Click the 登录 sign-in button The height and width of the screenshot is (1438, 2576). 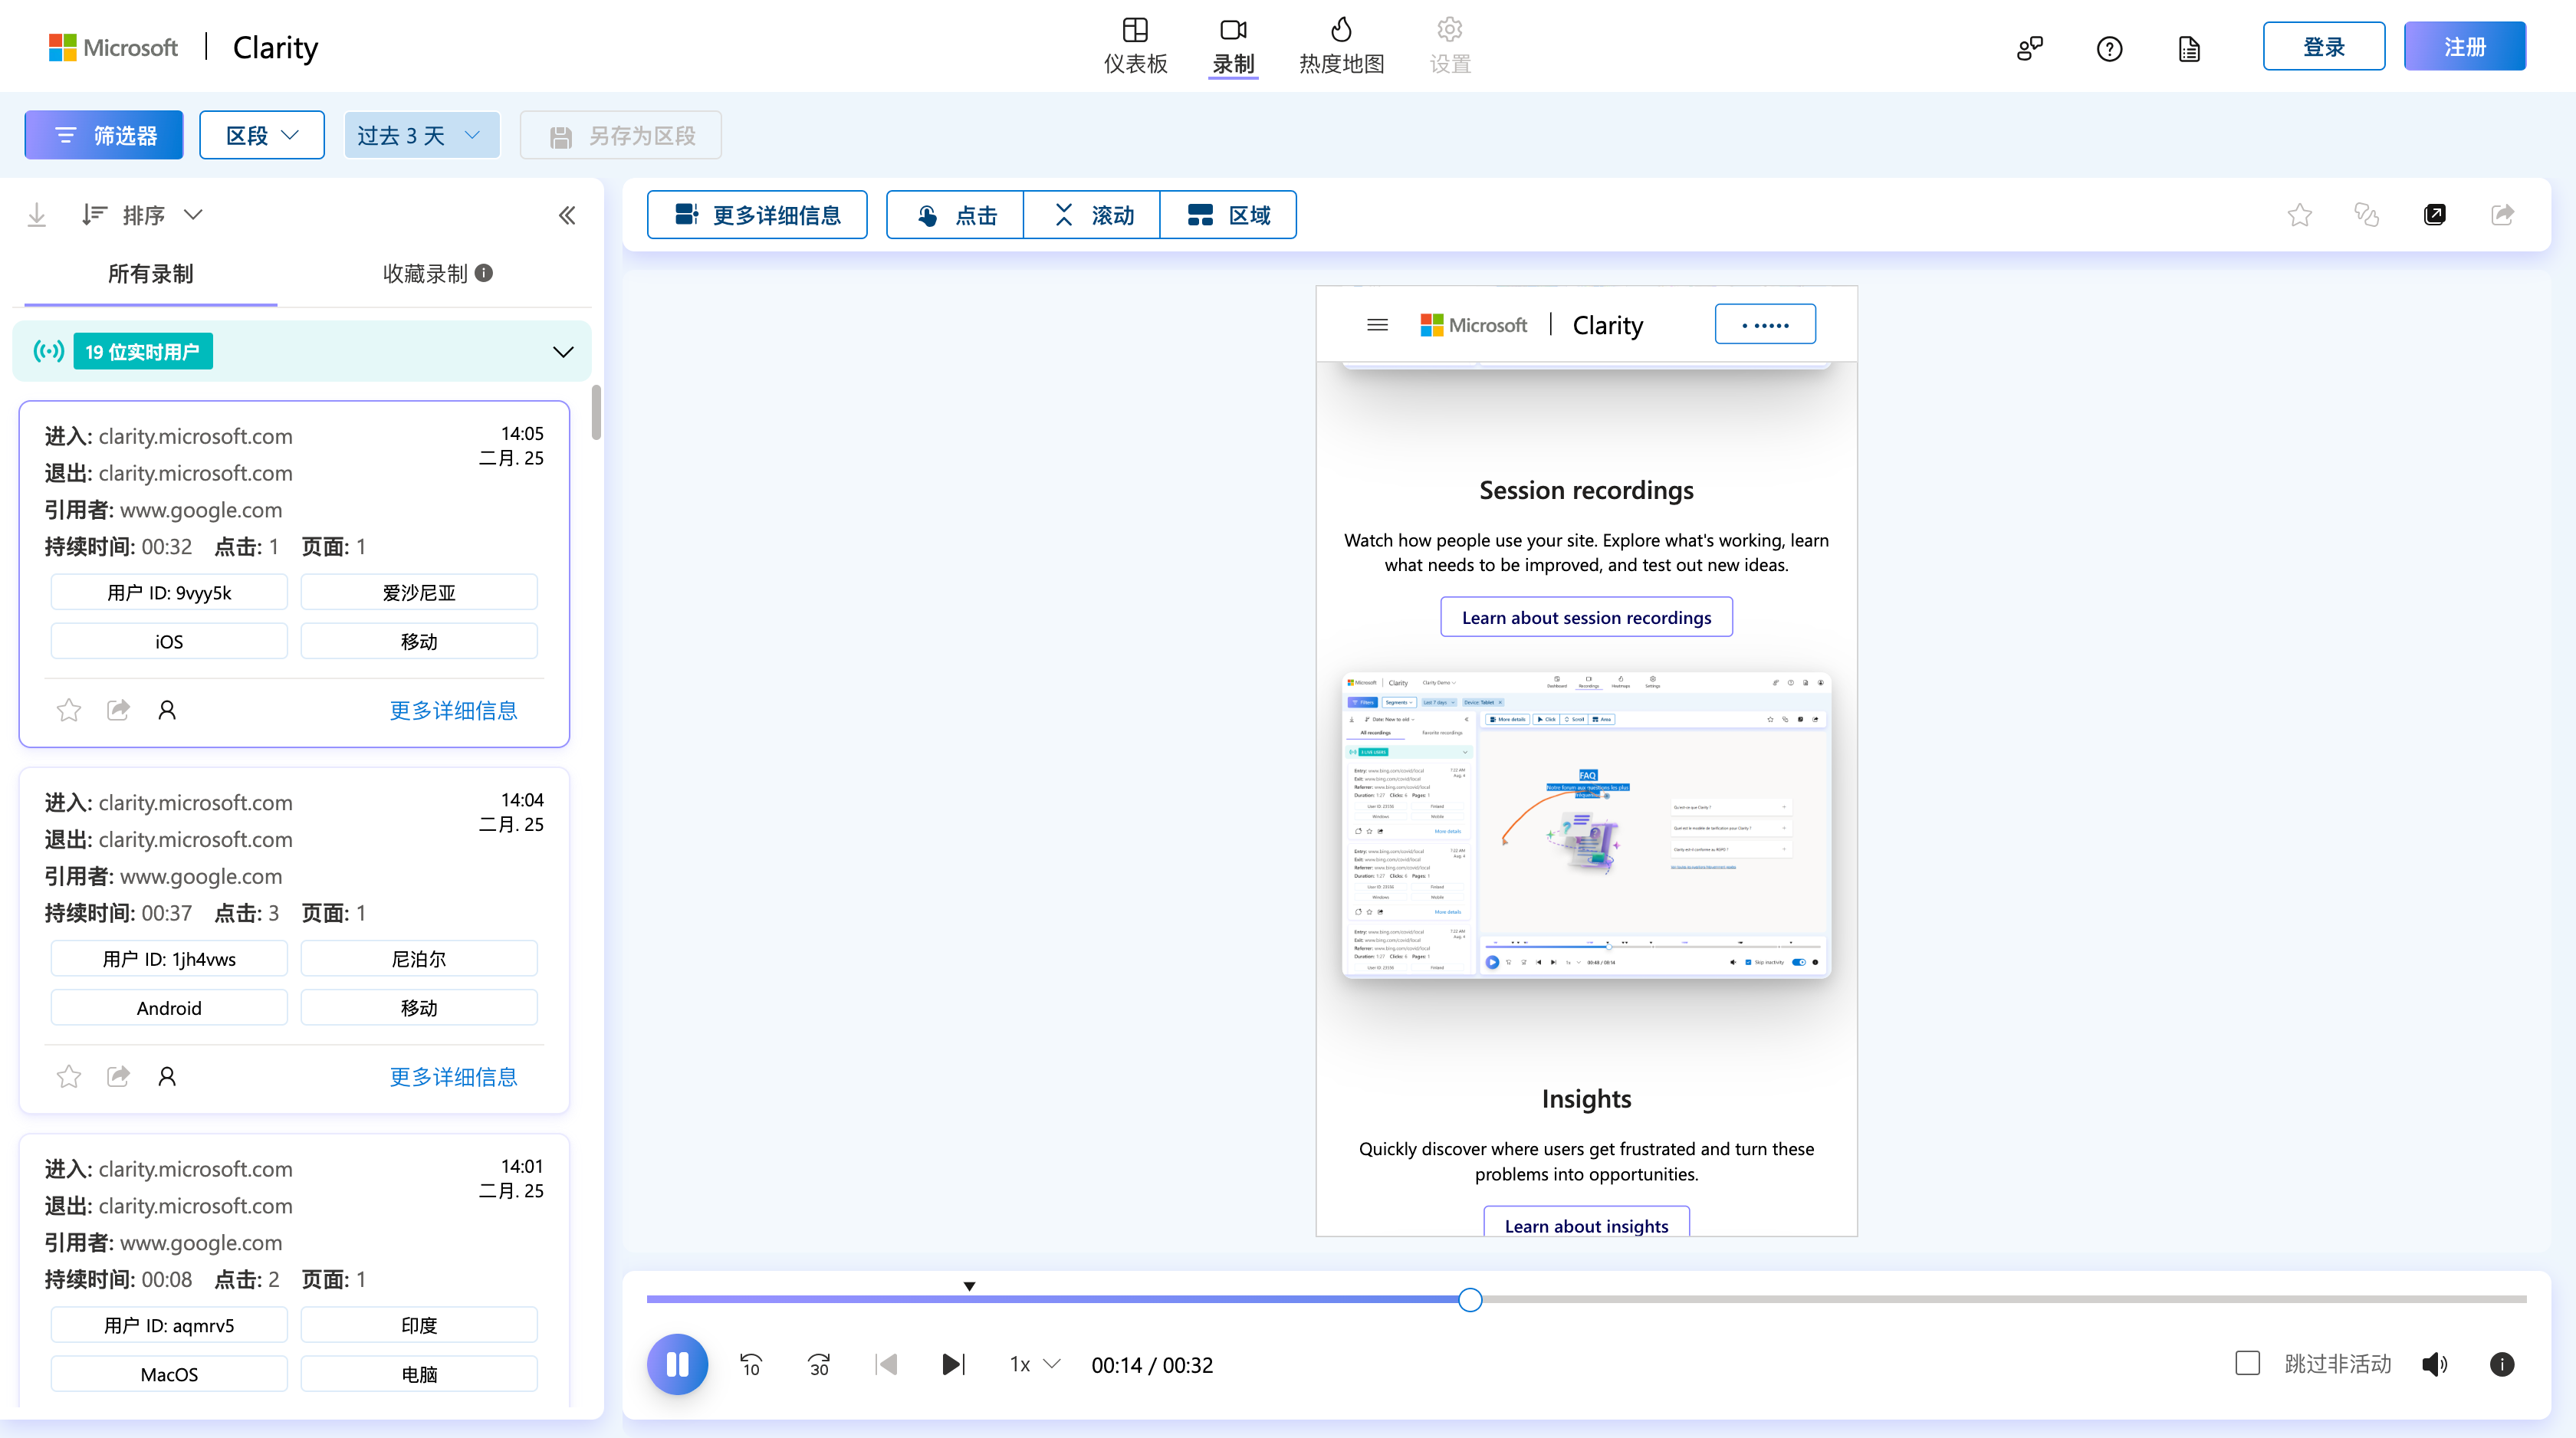pyautogui.click(x=2323, y=46)
